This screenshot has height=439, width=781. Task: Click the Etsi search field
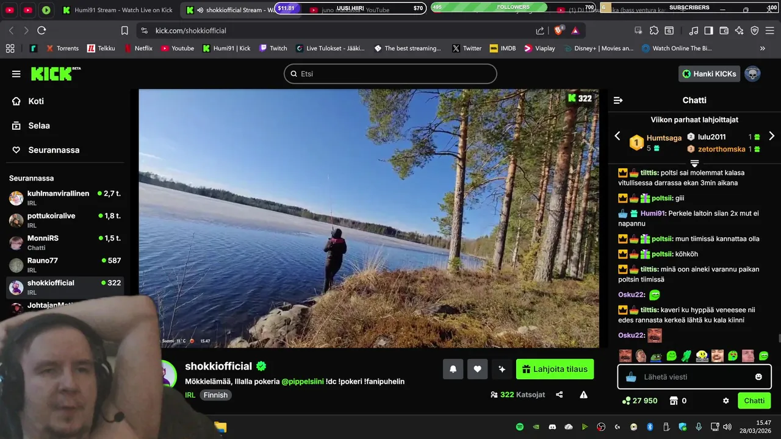pos(390,74)
